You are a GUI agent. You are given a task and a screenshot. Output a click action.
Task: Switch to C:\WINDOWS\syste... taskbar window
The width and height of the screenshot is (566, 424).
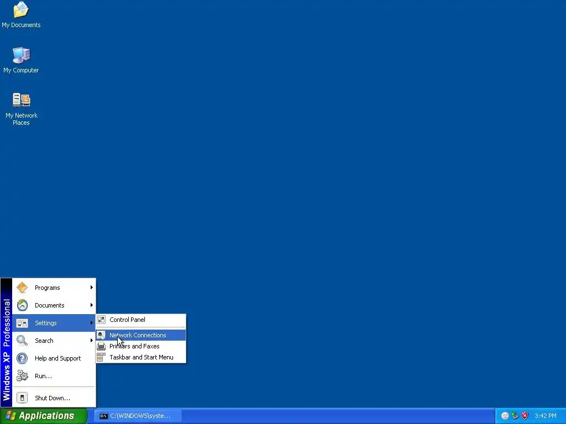[x=138, y=416]
